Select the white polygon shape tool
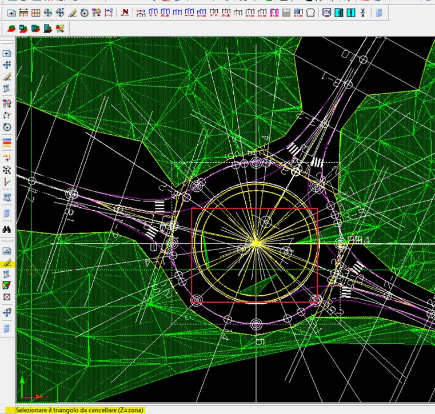Viewport: 435px width, 414px height. pyautogui.click(x=310, y=13)
